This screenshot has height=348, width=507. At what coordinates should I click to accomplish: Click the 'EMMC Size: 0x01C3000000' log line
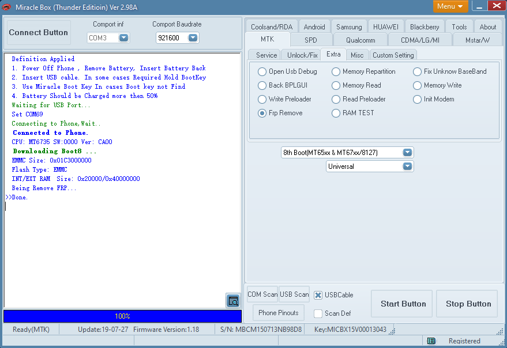click(51, 160)
